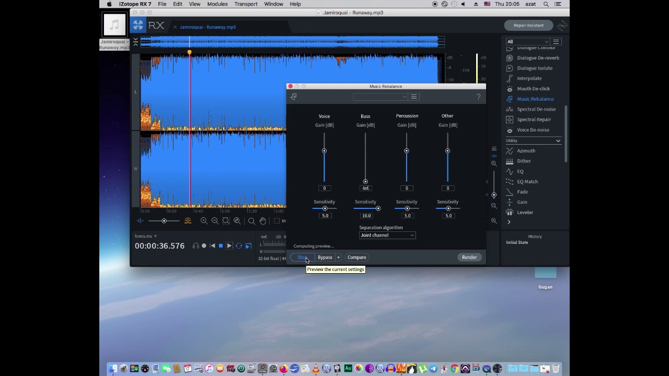Image resolution: width=669 pixels, height=376 pixels.
Task: Open the Dialogue De-reverb module
Action: tap(533, 58)
